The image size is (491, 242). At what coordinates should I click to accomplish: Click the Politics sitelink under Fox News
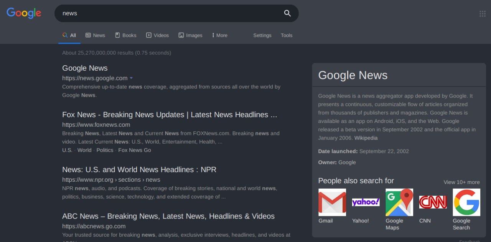click(x=105, y=150)
